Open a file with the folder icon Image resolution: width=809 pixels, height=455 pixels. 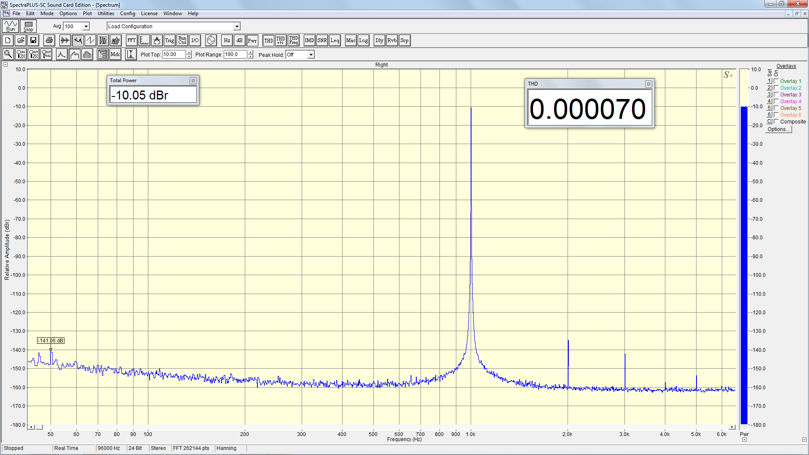pos(20,40)
